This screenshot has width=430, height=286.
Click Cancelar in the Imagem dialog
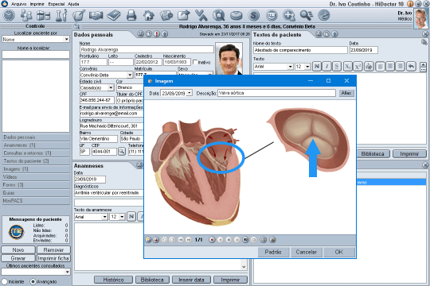307,252
